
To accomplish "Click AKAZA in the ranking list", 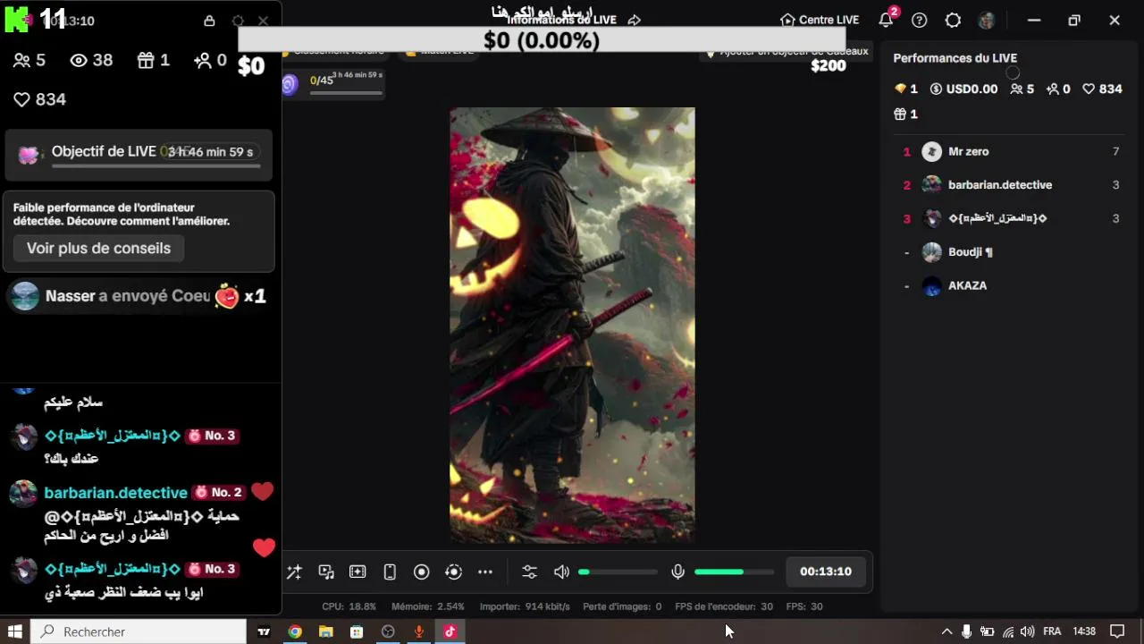I will click(x=967, y=285).
